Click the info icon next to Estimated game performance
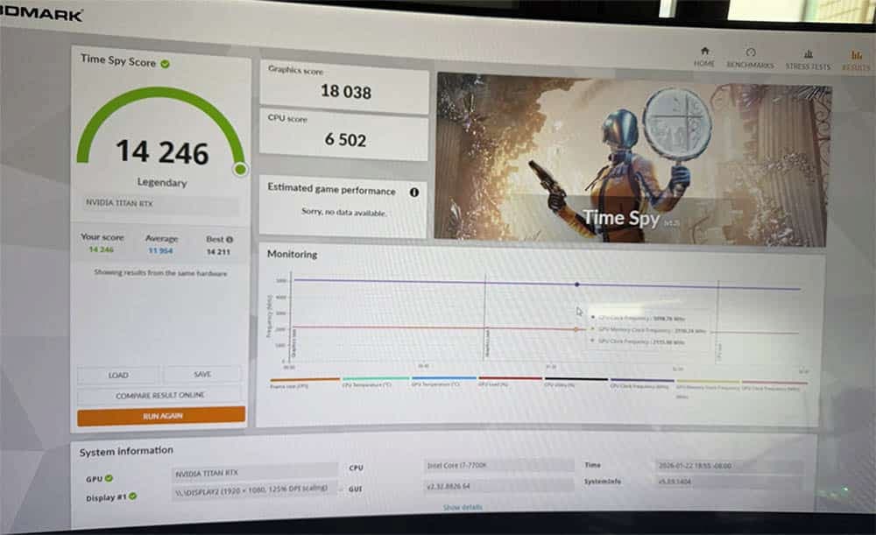Viewport: 876px width, 535px height. click(413, 192)
